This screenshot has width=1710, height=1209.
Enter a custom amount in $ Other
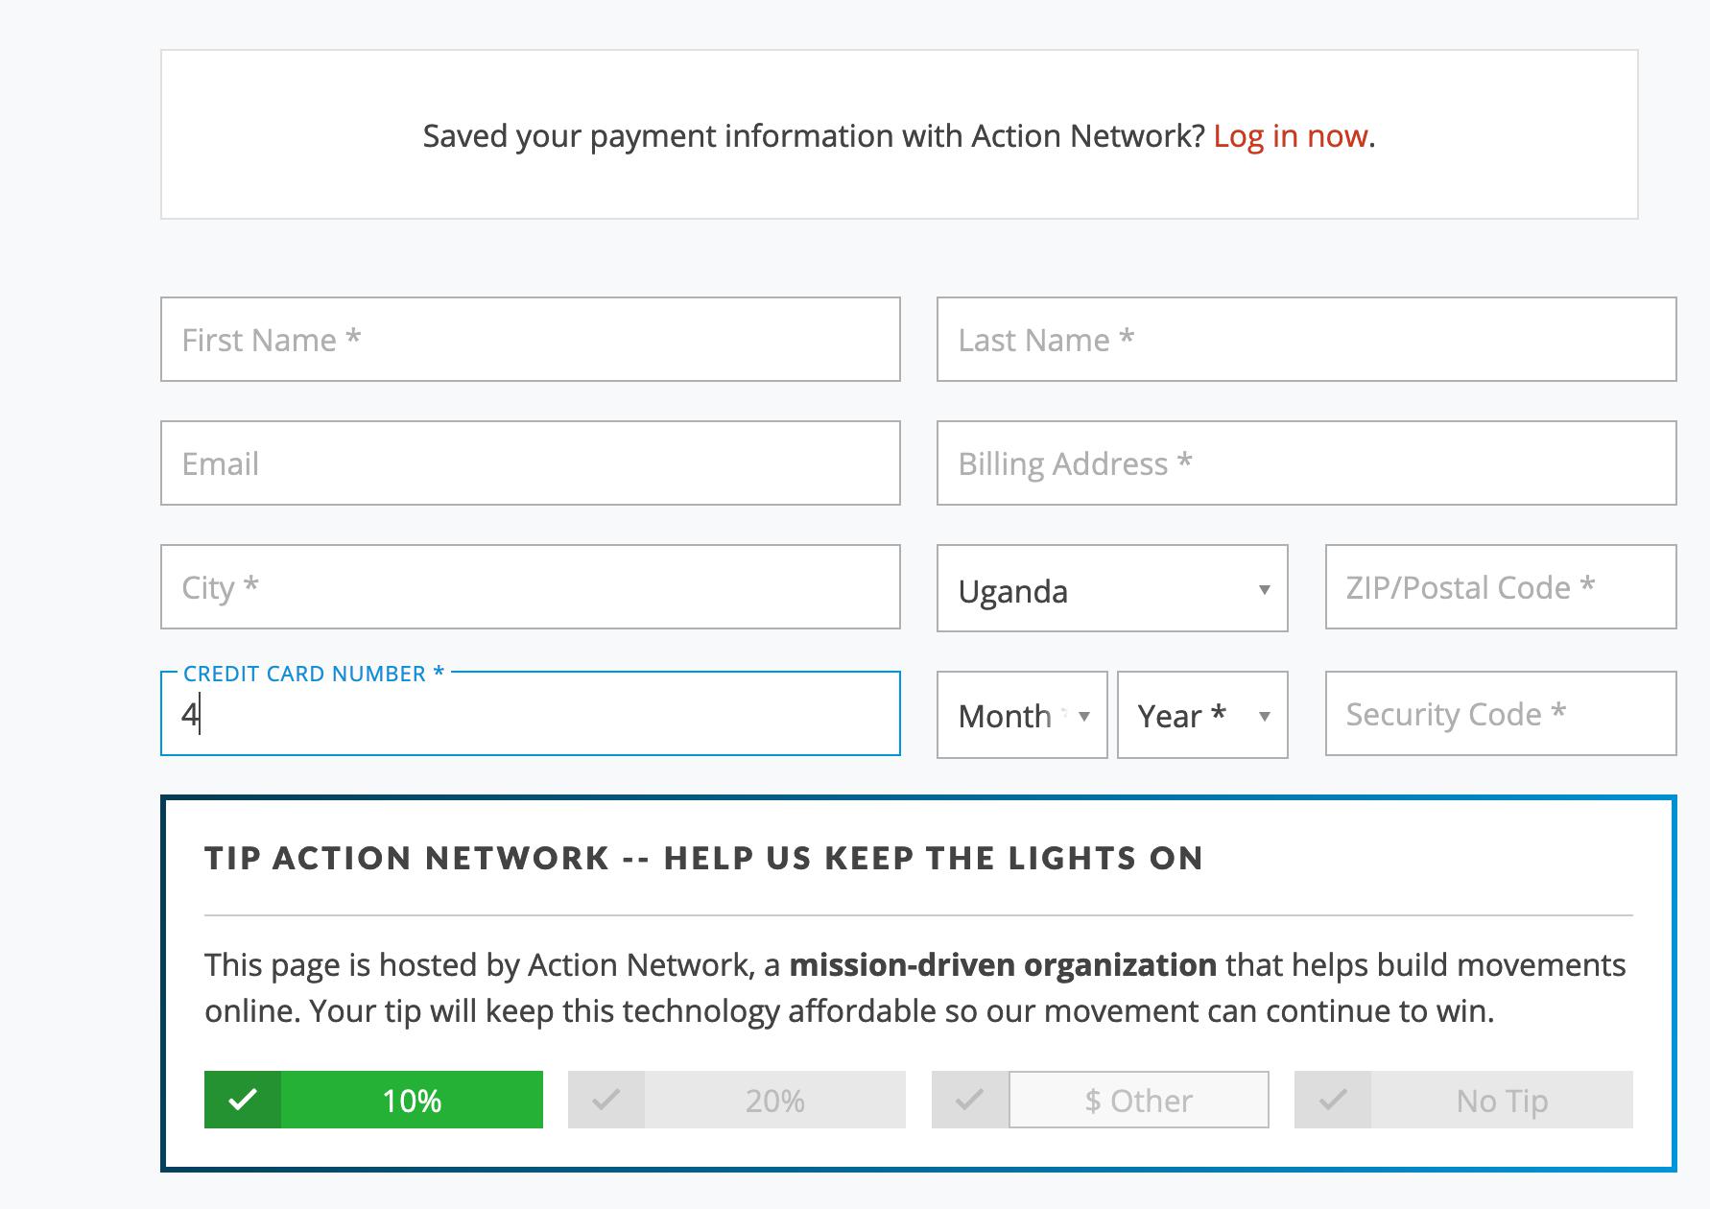click(x=1138, y=1100)
